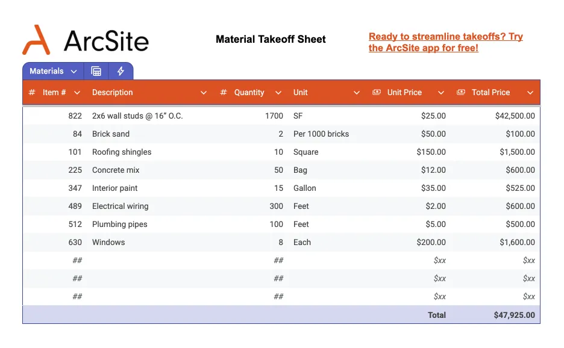Expand the Materials tab dropdown chevron

74,72
